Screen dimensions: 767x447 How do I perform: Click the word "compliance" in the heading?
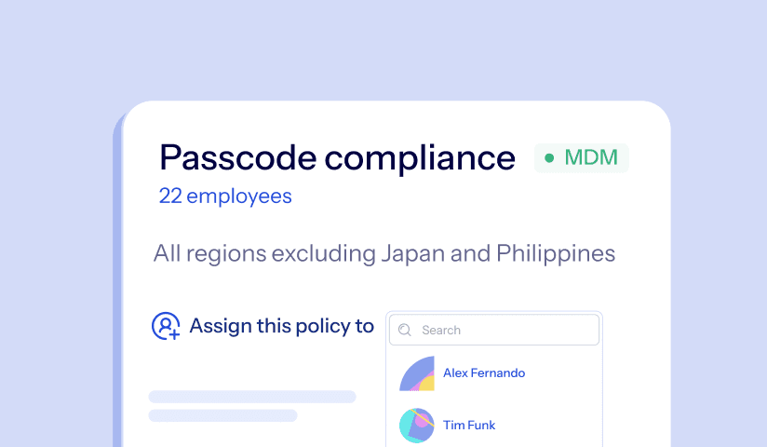pyautogui.click(x=420, y=157)
